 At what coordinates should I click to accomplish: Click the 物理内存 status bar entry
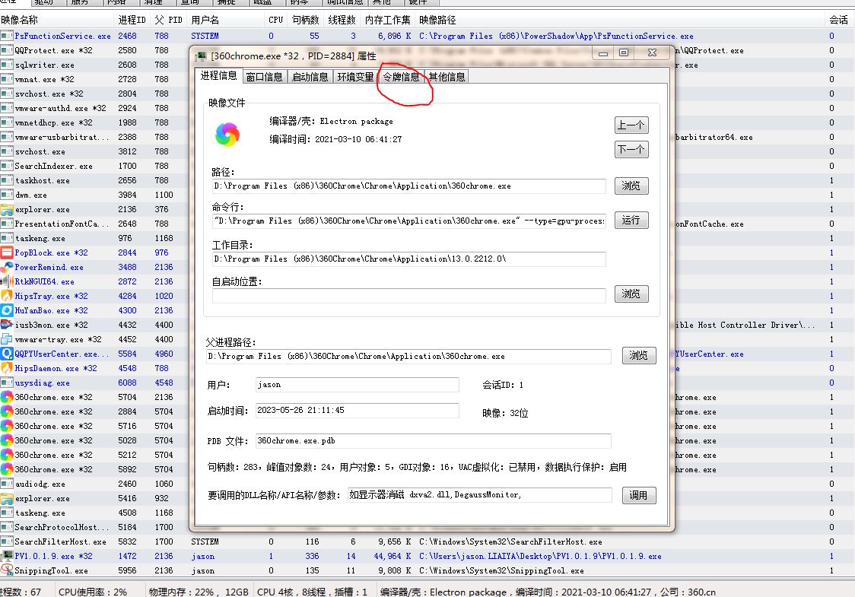click(199, 592)
